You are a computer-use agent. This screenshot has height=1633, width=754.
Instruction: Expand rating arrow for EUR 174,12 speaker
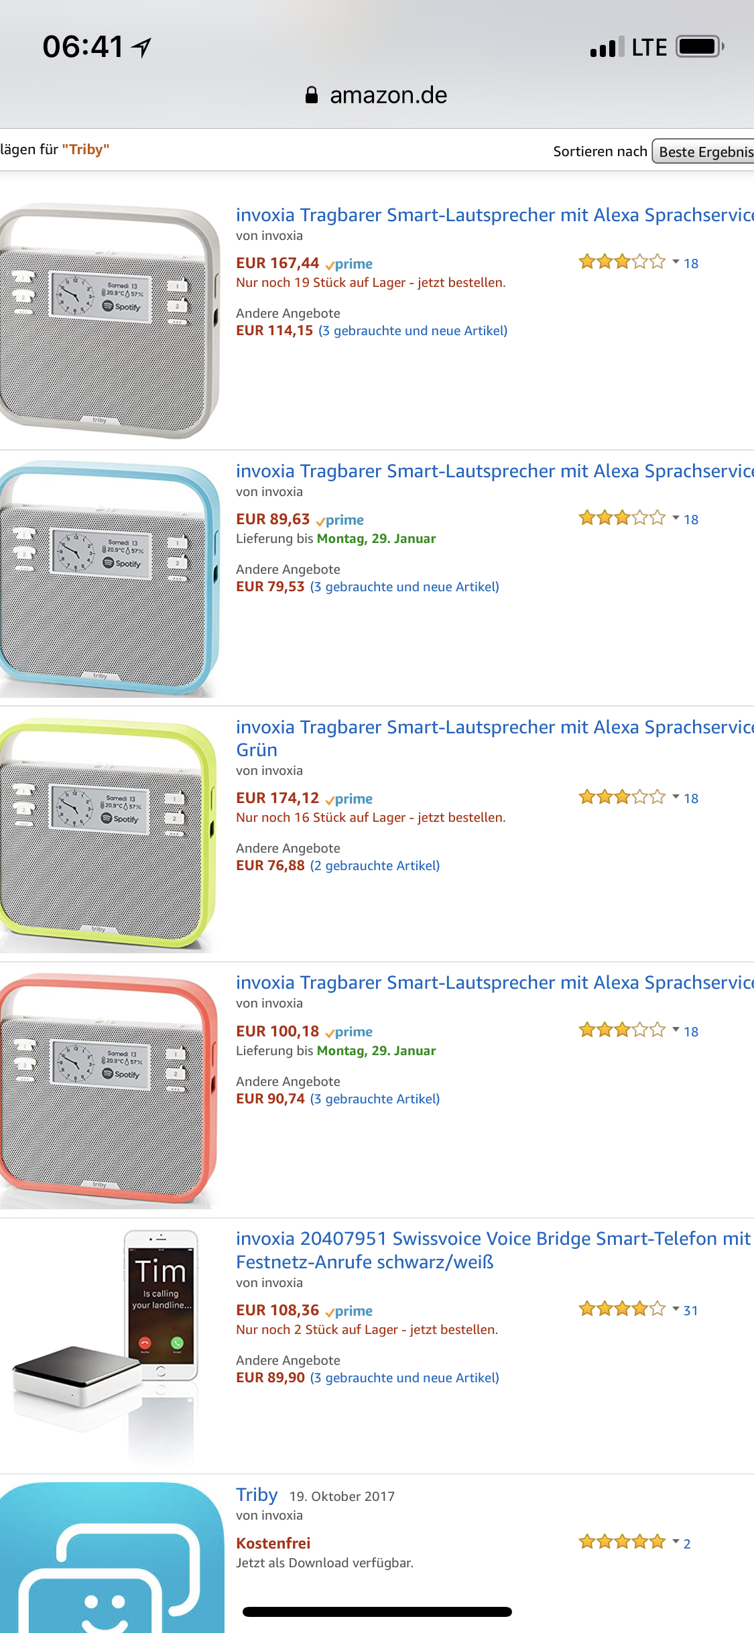point(676,797)
